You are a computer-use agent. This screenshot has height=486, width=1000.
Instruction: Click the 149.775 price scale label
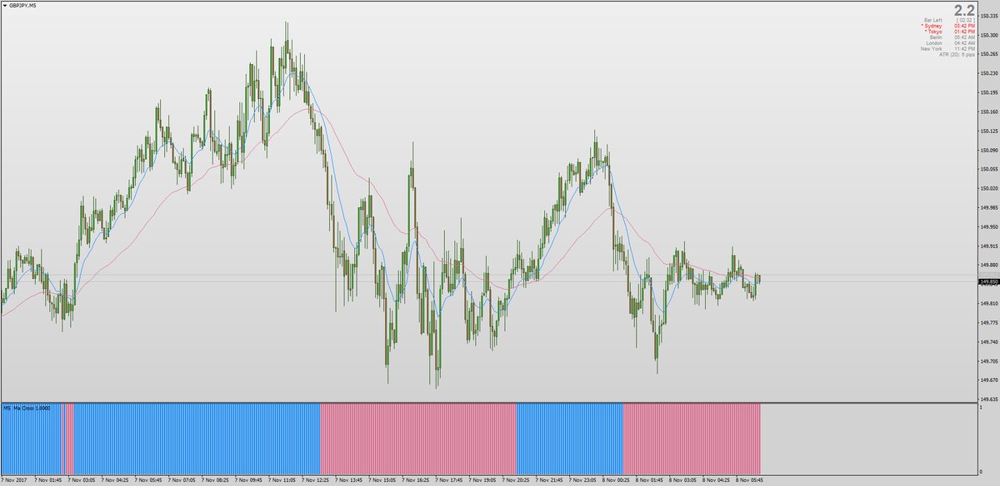pyautogui.click(x=989, y=323)
